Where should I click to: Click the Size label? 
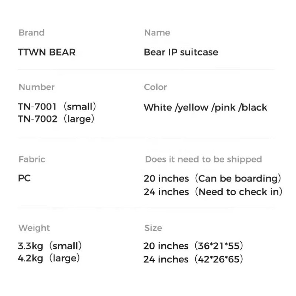pyautogui.click(x=153, y=228)
